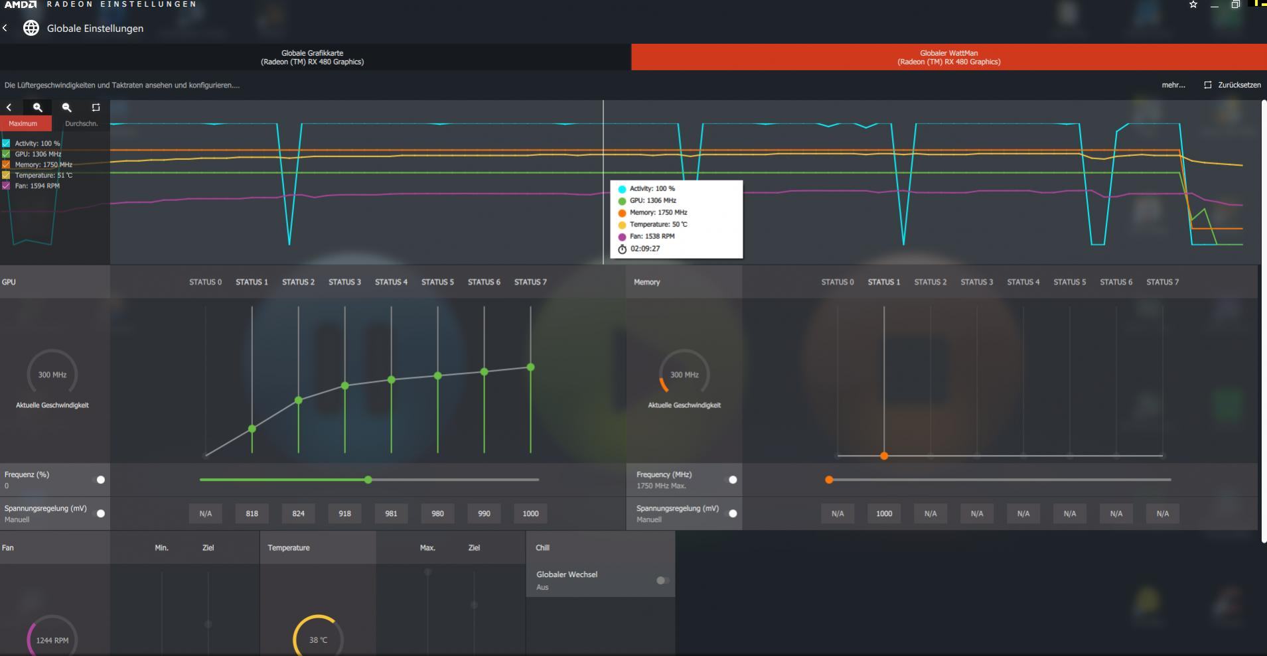Edit GPU voltage field showing 980

click(x=437, y=513)
